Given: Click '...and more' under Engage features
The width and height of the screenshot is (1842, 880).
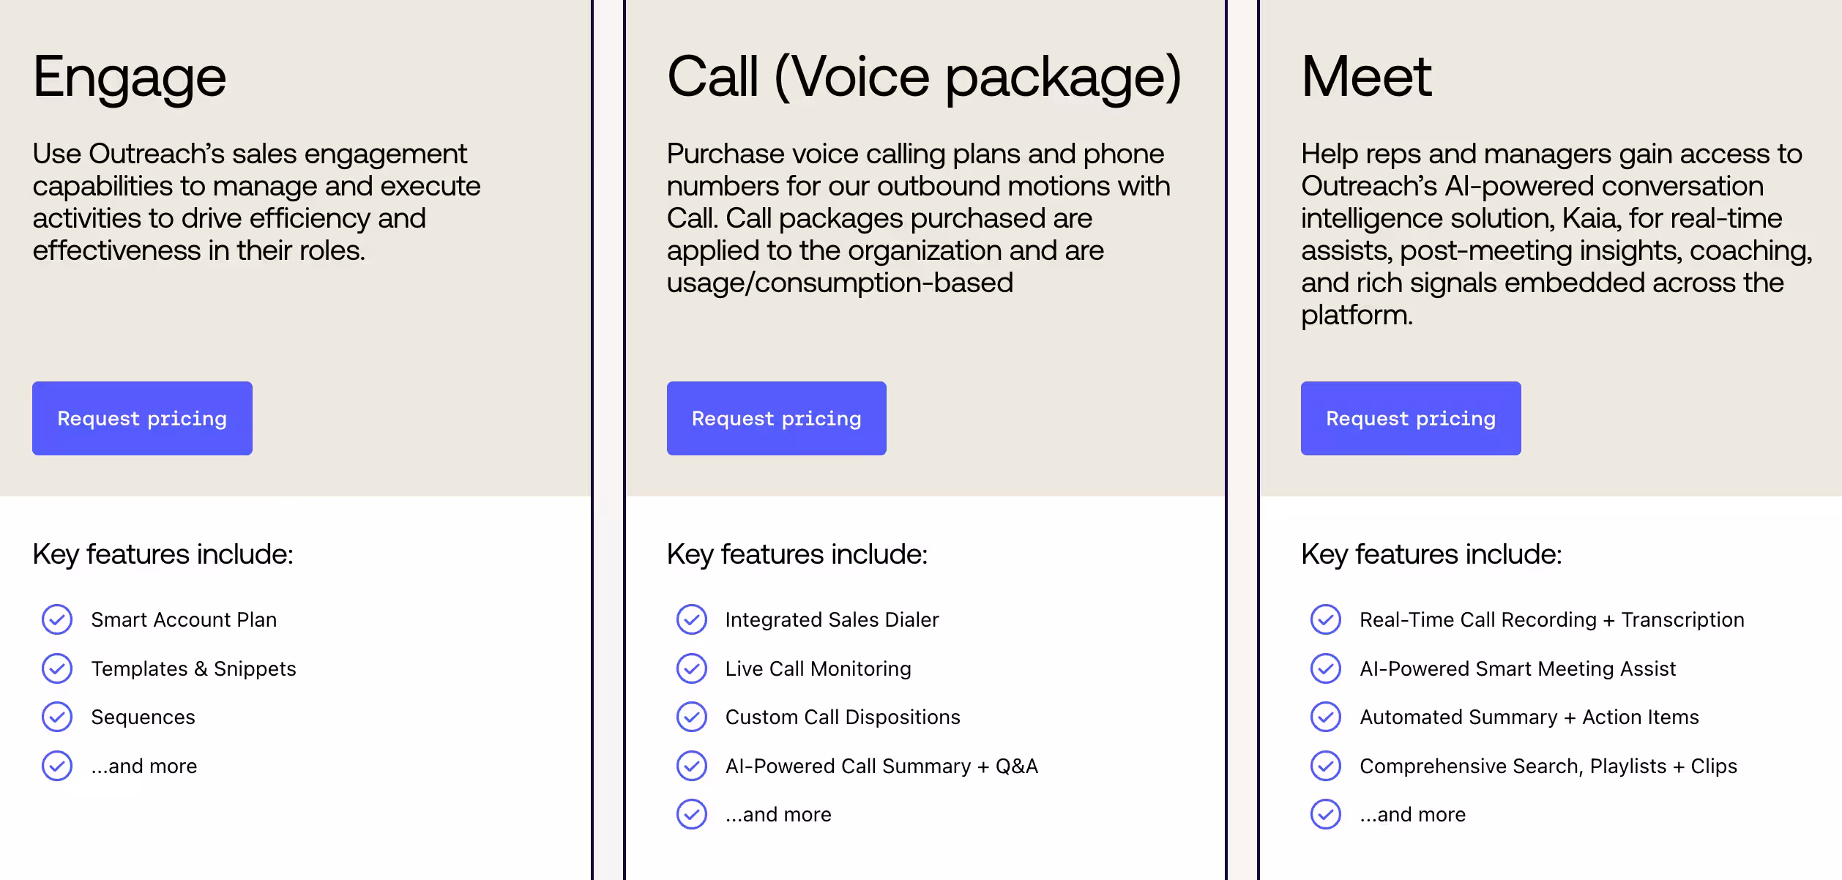Looking at the screenshot, I should [144, 766].
